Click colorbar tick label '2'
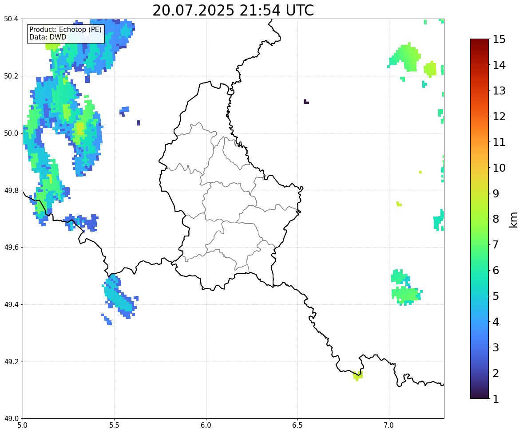This screenshot has width=523, height=433. (x=496, y=373)
